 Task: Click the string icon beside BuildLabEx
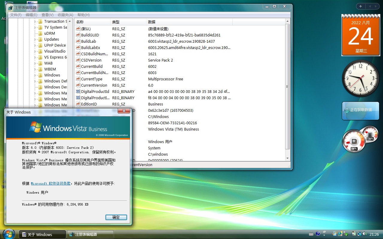[78, 48]
